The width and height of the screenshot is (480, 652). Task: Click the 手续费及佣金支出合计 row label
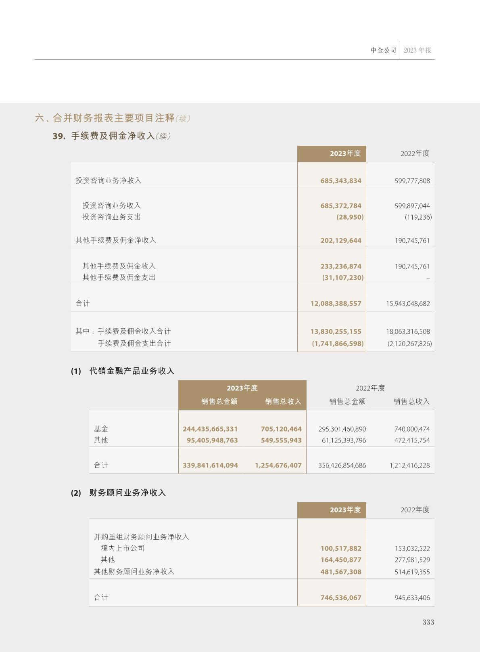click(x=134, y=344)
